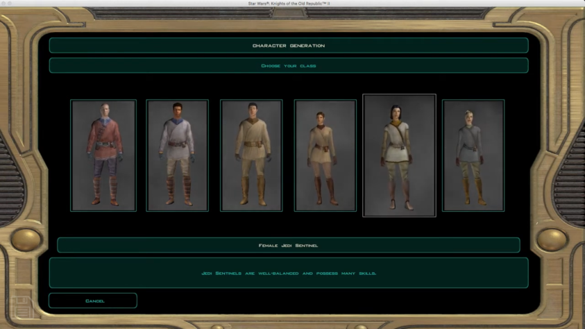
Task: Select the male character in red tunic
Action: click(x=103, y=155)
